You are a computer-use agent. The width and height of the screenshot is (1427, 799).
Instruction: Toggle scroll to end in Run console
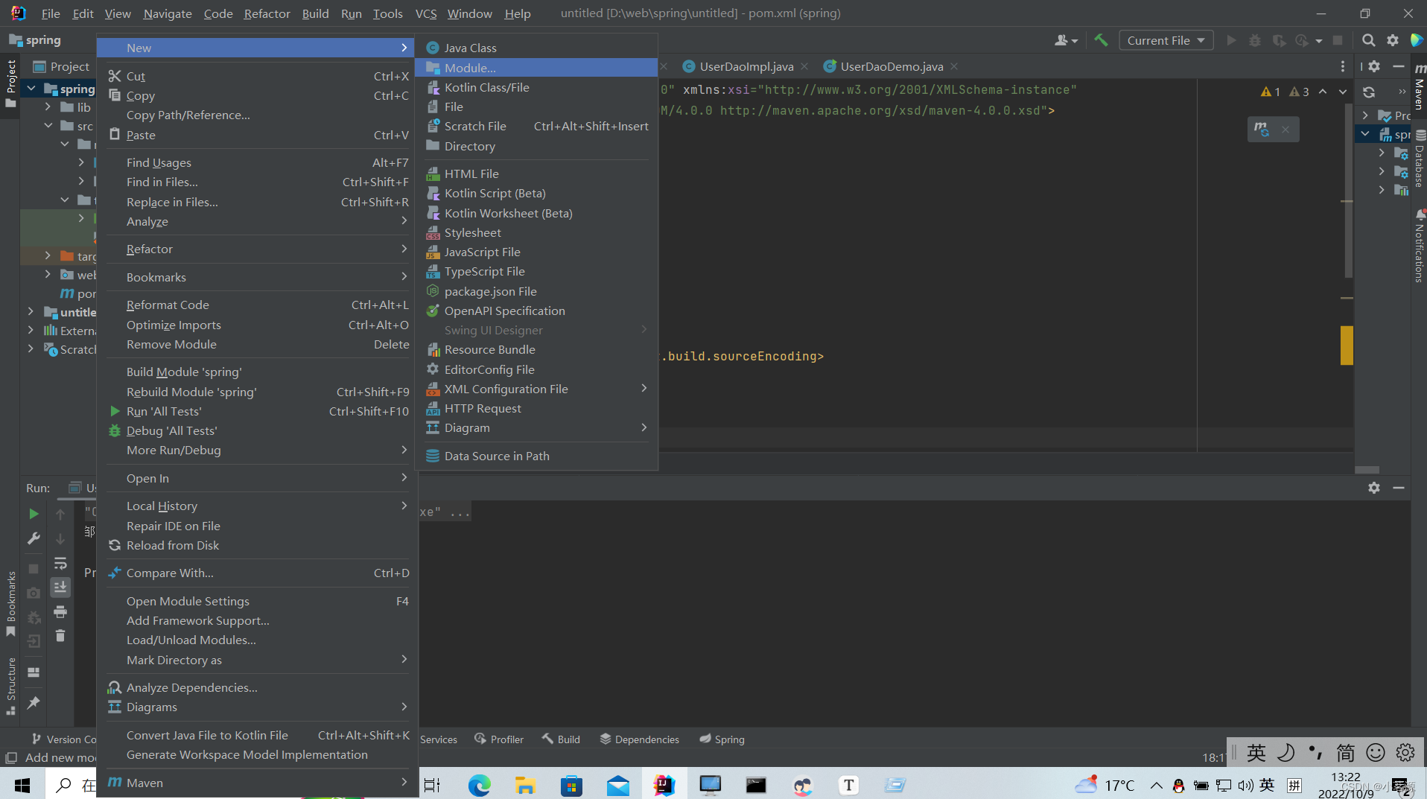coord(60,588)
